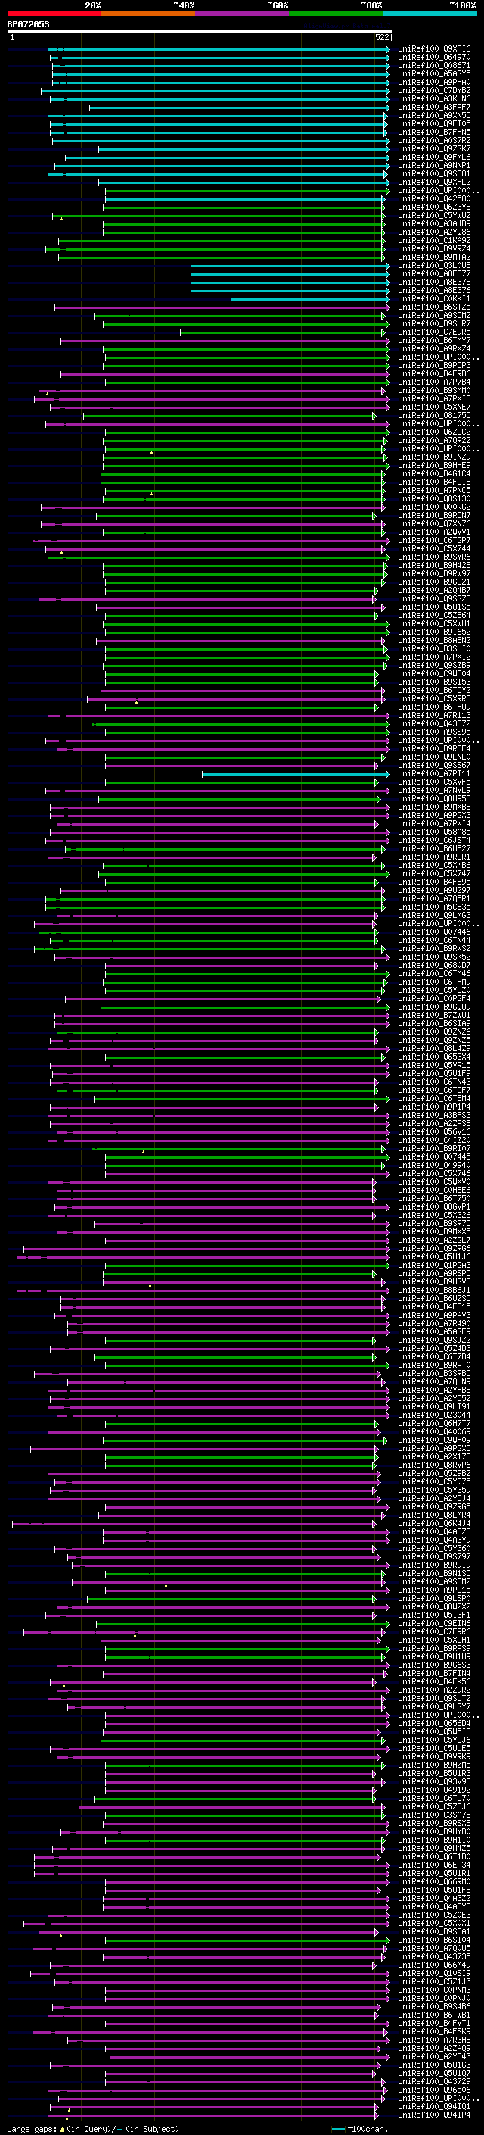484x2135 pixels.
Task: Click the label UniRef100_A8E376
Action: pos(434,290)
